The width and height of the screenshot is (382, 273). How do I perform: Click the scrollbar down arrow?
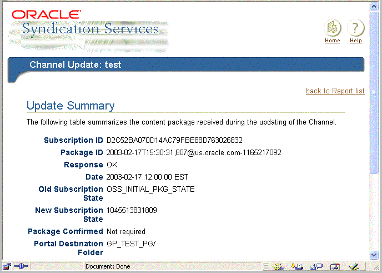click(374, 255)
